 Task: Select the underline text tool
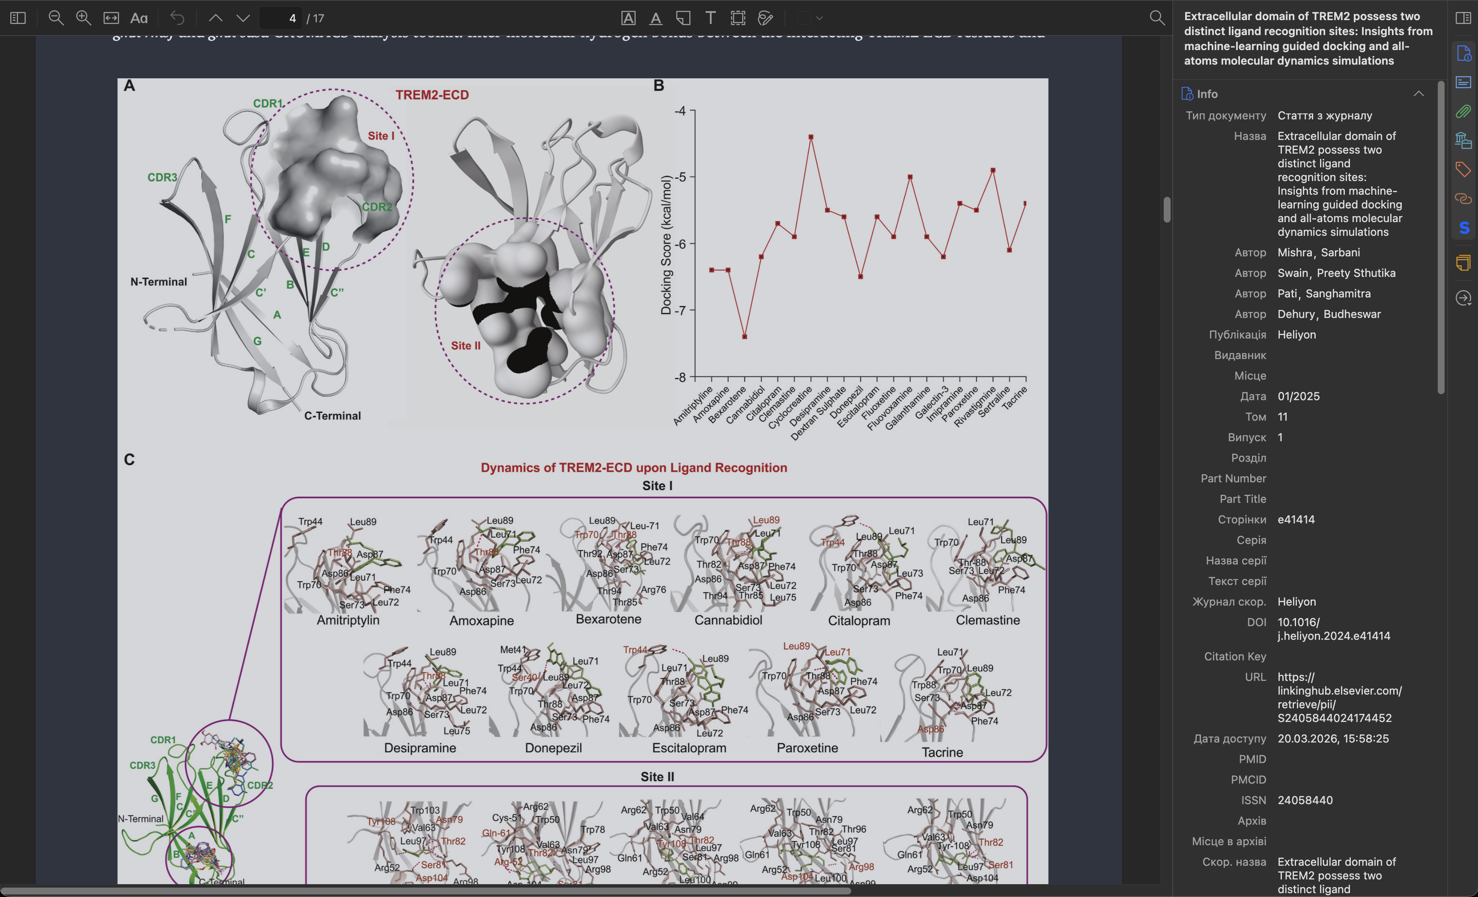click(x=656, y=18)
